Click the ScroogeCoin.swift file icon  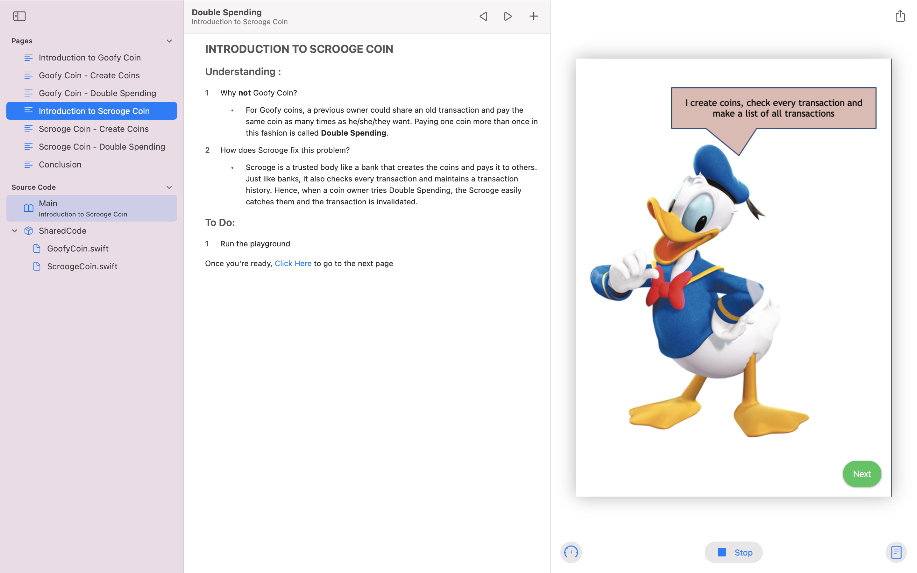(x=37, y=266)
